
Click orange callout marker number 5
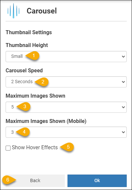(67, 147)
